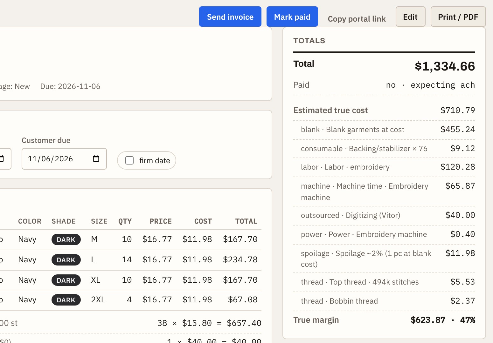The image size is (493, 343).
Task: Click the $1,334.66 total amount
Action: point(445,66)
